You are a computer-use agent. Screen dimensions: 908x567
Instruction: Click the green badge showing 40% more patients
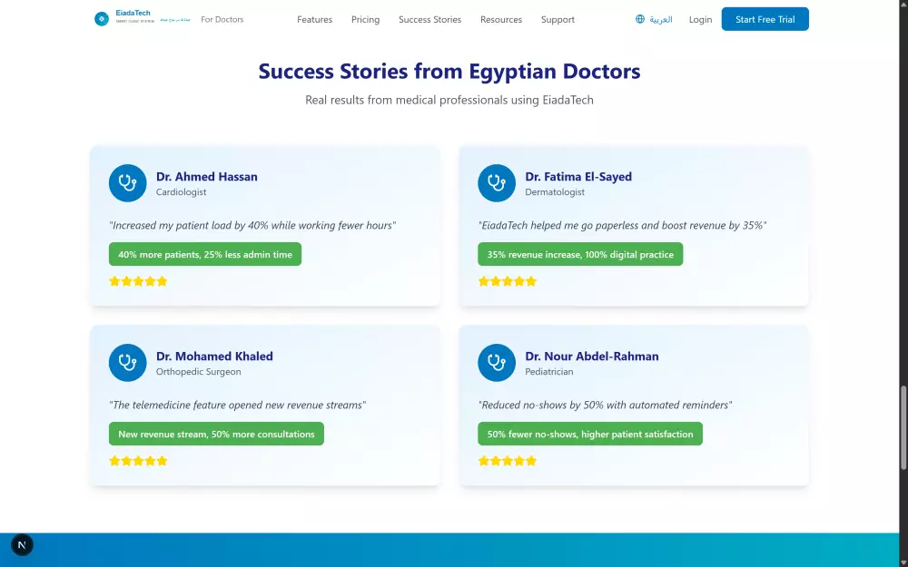pyautogui.click(x=205, y=254)
